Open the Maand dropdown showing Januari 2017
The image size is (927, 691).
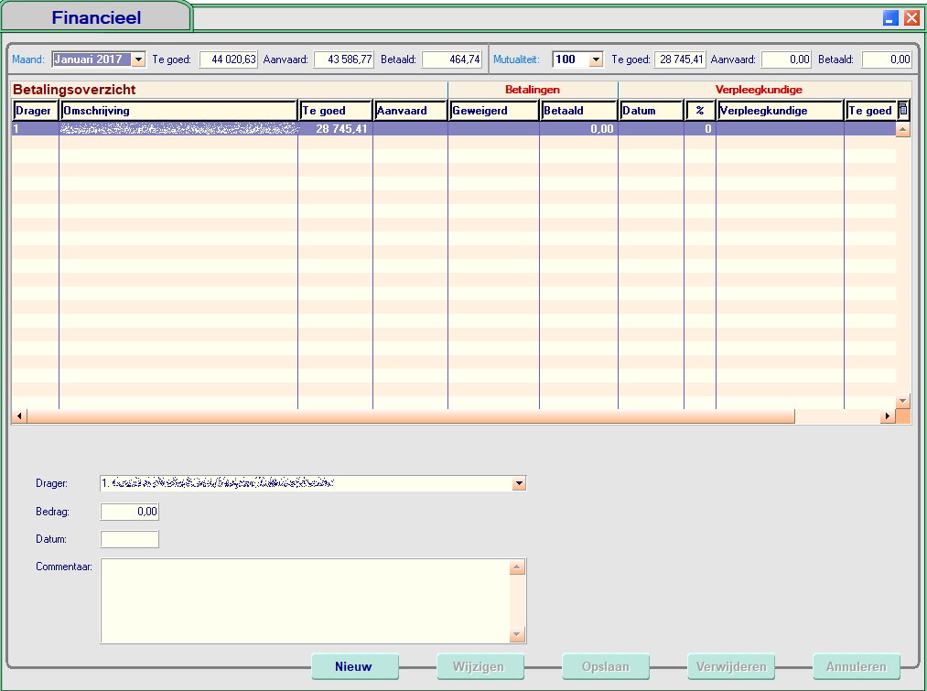[x=138, y=59]
